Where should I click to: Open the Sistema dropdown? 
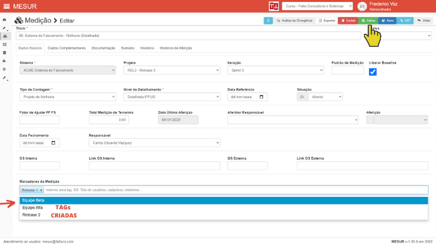point(68,70)
